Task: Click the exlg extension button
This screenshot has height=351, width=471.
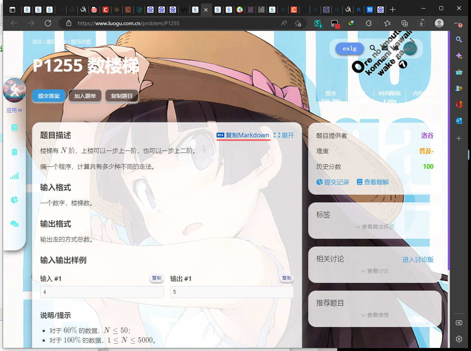Action: tap(350, 49)
